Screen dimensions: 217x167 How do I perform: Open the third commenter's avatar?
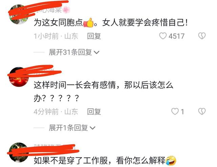point(19,152)
